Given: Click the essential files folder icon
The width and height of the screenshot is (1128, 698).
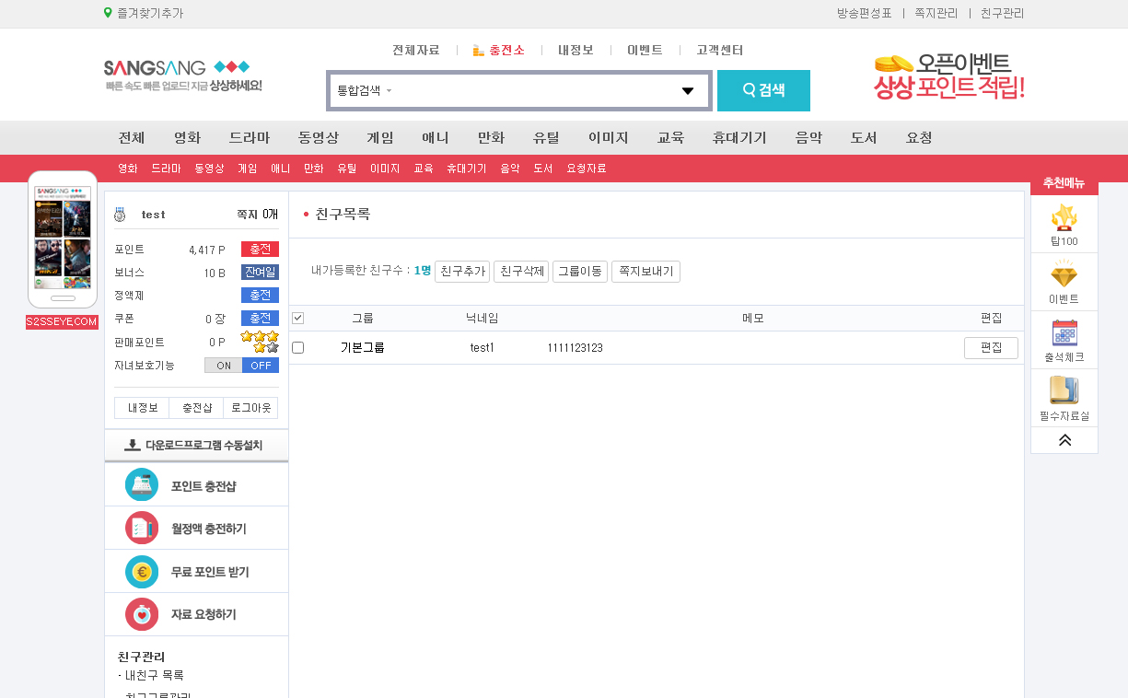Looking at the screenshot, I should click(1064, 390).
